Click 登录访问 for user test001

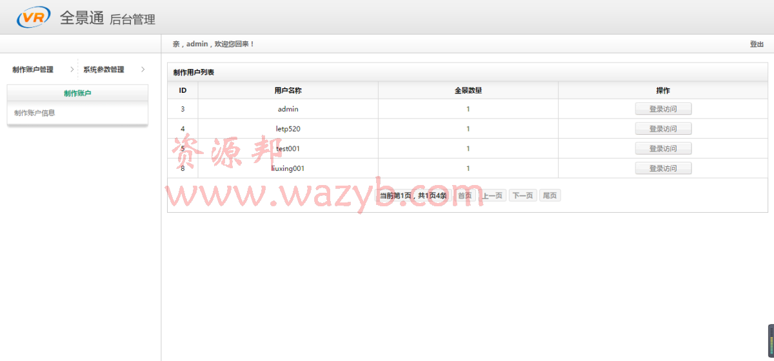[x=663, y=148]
